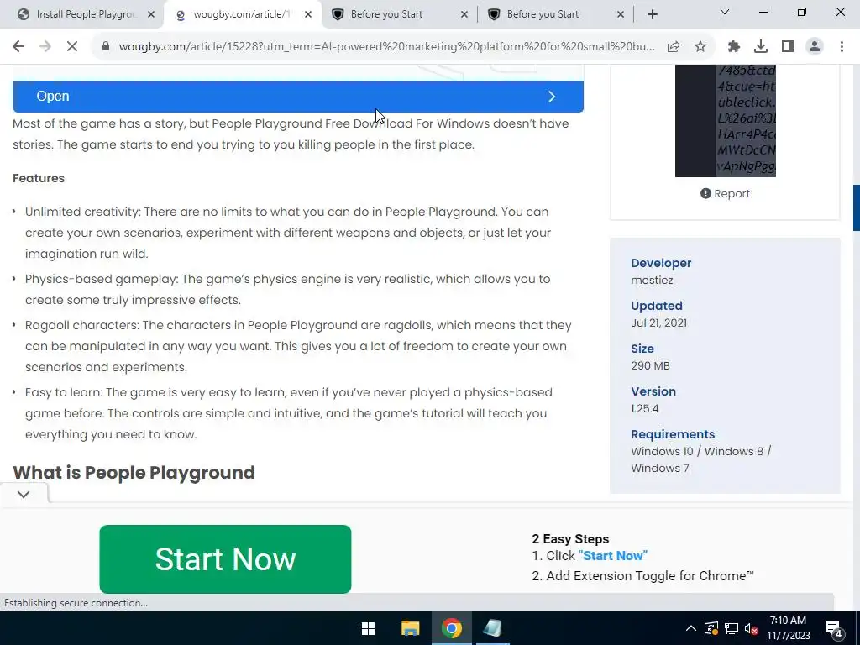Open network status tray icon
This screenshot has height=645, width=860.
pos(732,628)
